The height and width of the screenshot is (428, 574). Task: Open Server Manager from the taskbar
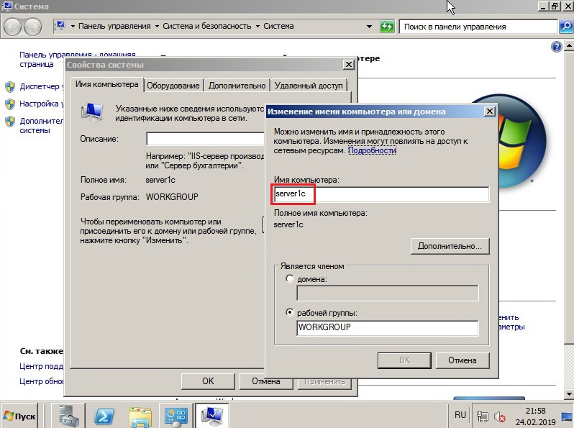pyautogui.click(x=70, y=416)
